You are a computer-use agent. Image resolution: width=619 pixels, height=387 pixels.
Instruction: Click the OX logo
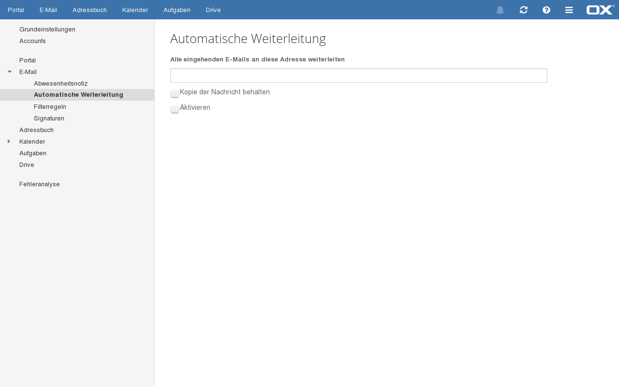point(600,10)
